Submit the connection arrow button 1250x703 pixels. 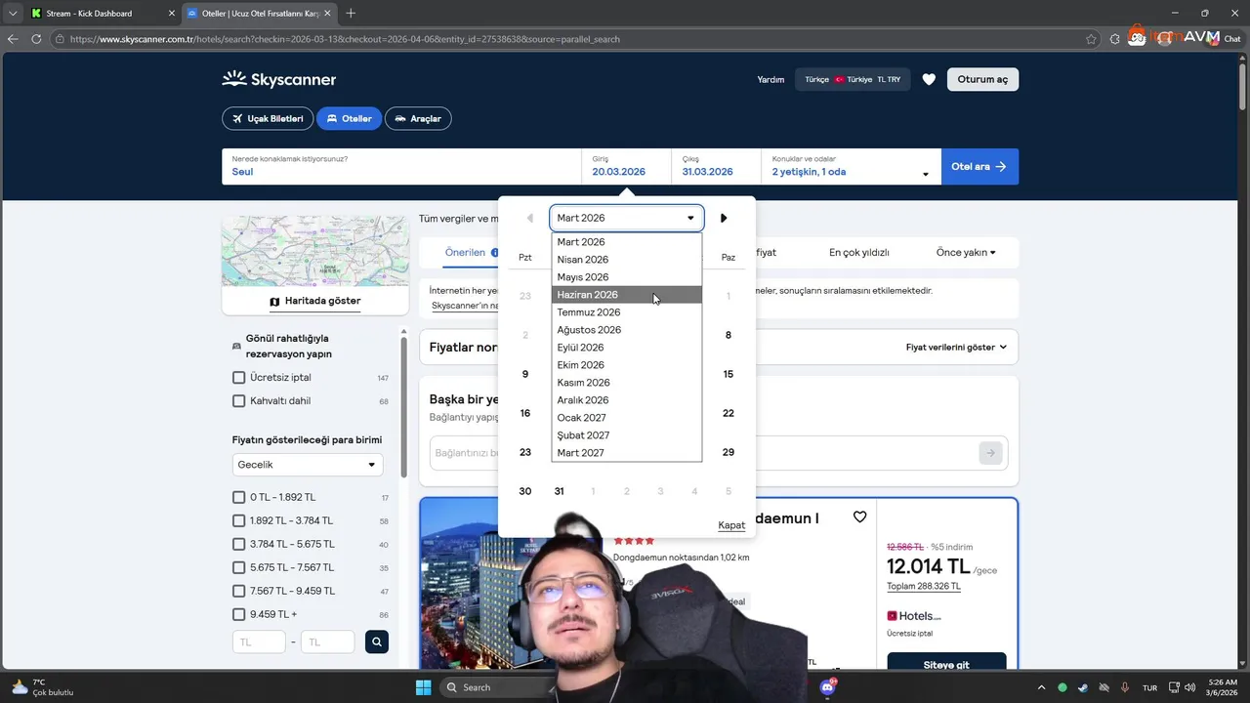coord(990,452)
